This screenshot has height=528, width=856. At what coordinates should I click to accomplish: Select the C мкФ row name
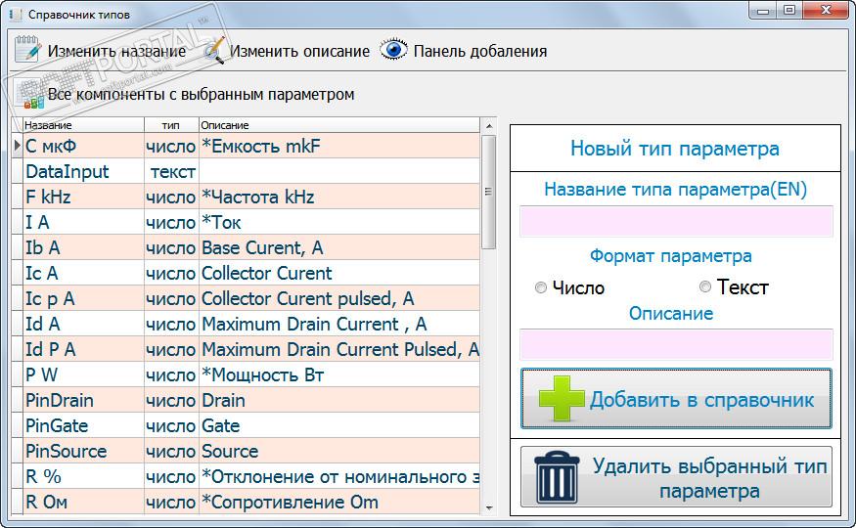click(83, 146)
